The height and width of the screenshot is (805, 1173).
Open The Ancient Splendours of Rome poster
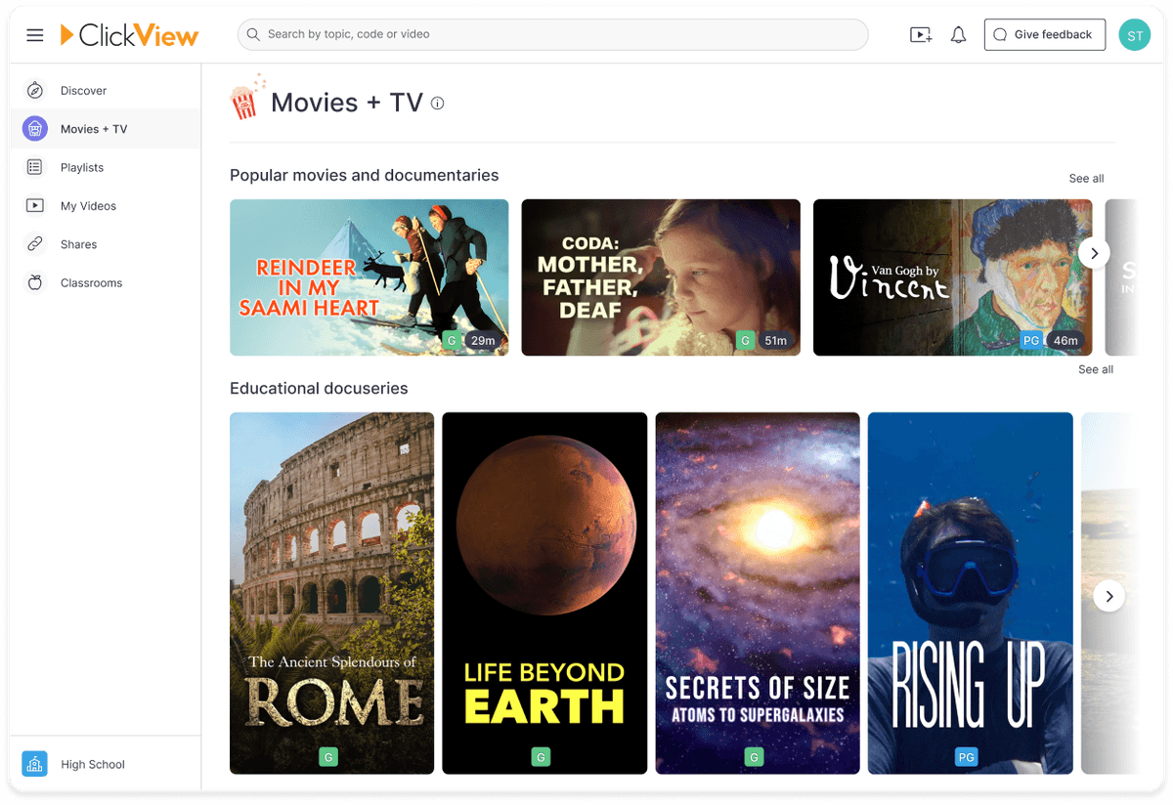[331, 593]
